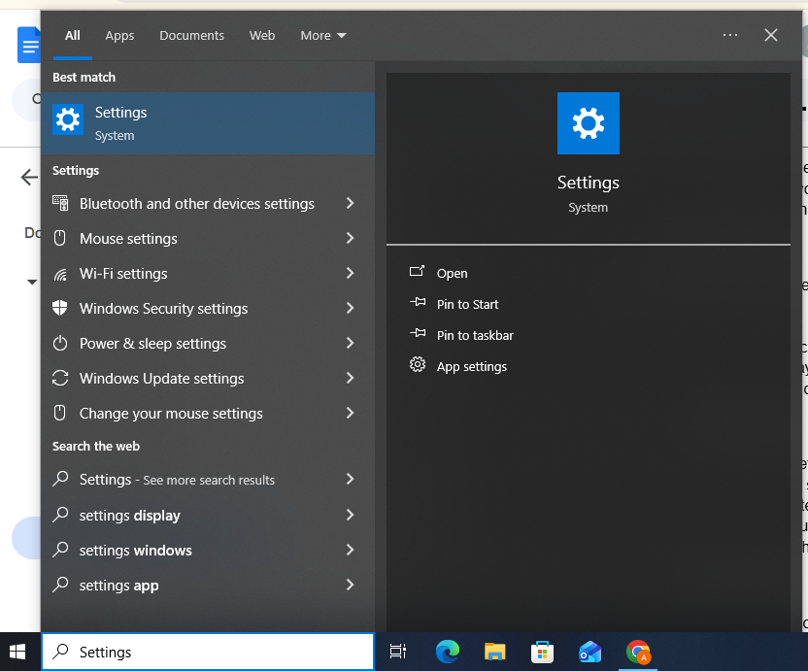
Task: Open Google Chrome from the taskbar
Action: coord(638,653)
